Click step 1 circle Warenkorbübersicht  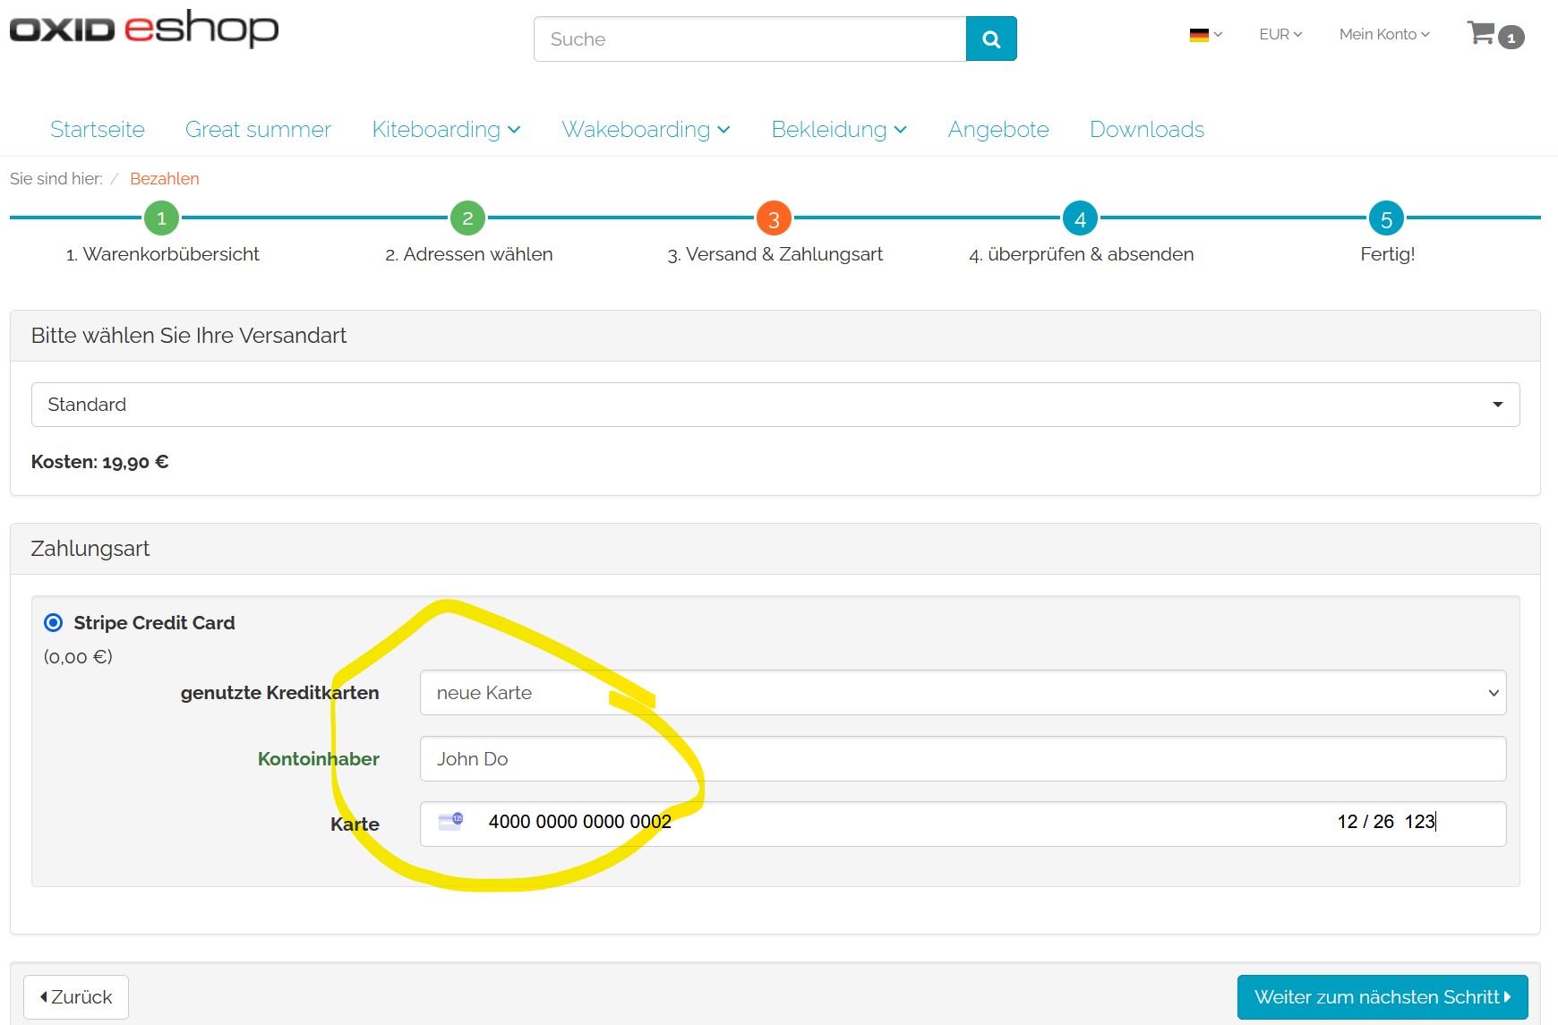point(161,218)
